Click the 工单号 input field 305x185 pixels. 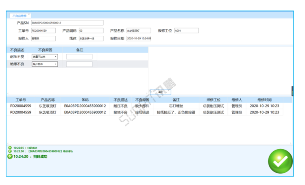click(44, 30)
